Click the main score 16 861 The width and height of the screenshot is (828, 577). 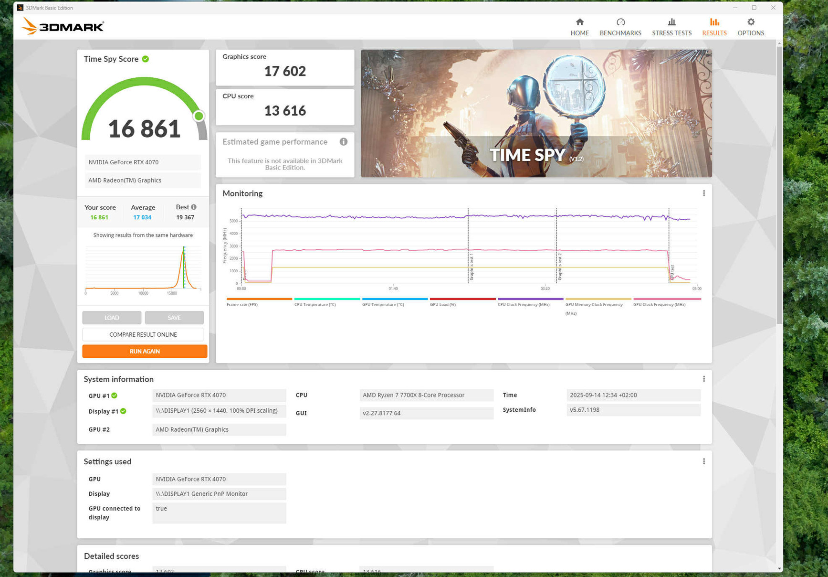(144, 129)
